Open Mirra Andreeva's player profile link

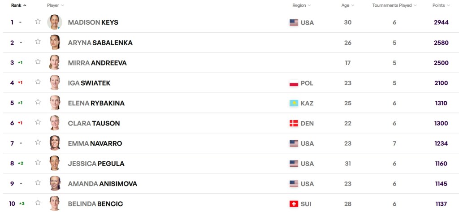[97, 63]
